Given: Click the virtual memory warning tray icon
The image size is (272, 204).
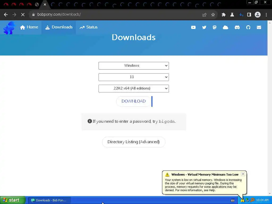Looking at the screenshot, I should (242, 200).
